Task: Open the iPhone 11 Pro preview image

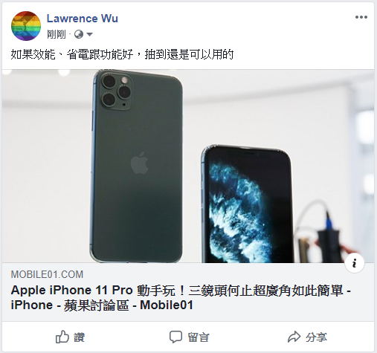Action: tap(188, 166)
